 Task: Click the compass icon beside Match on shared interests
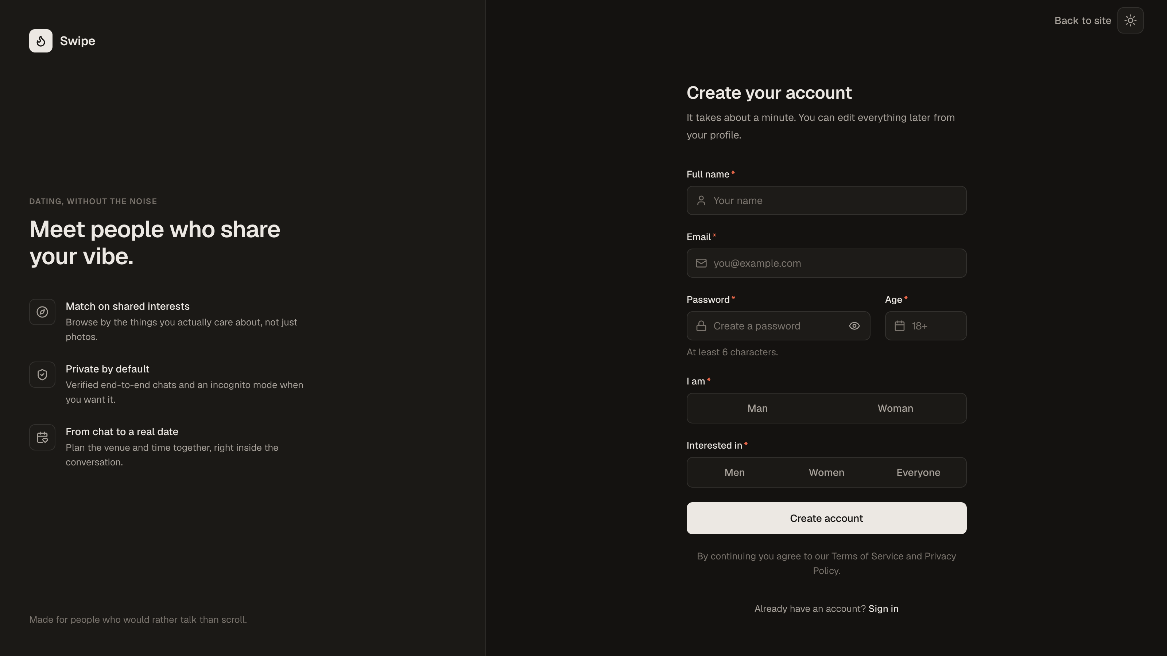tap(42, 312)
